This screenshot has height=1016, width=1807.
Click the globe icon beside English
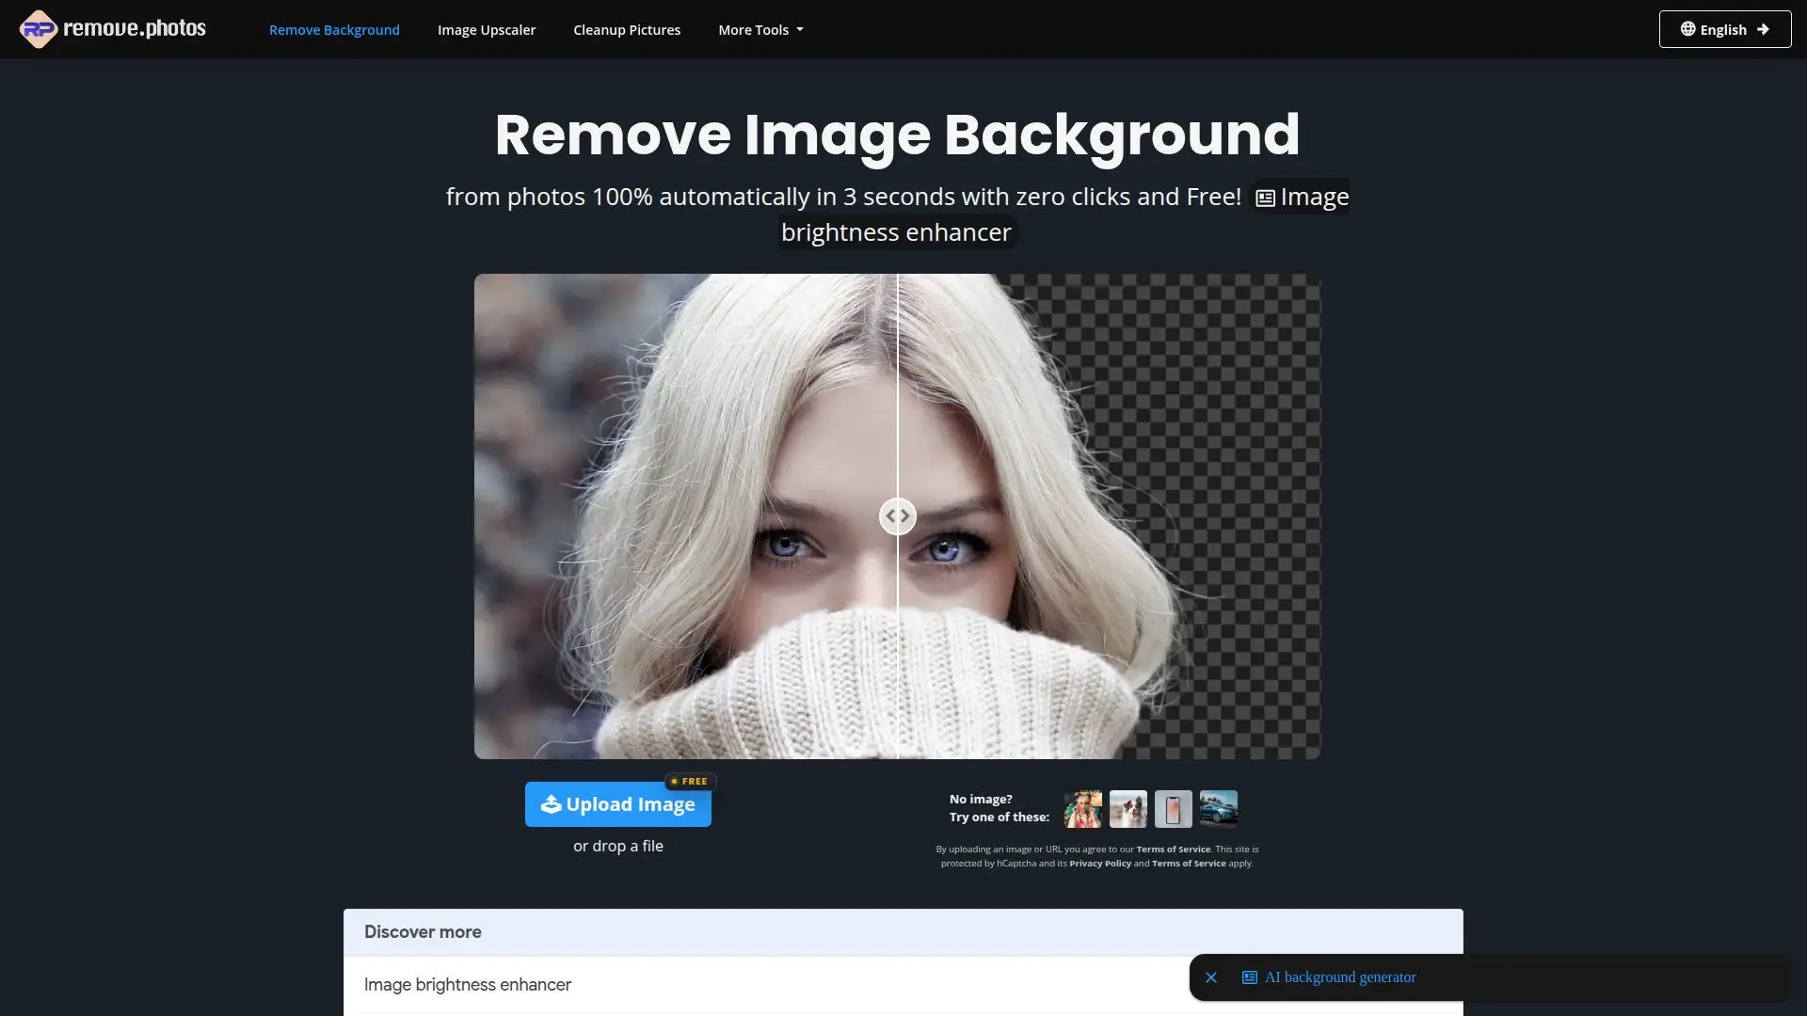click(x=1687, y=29)
